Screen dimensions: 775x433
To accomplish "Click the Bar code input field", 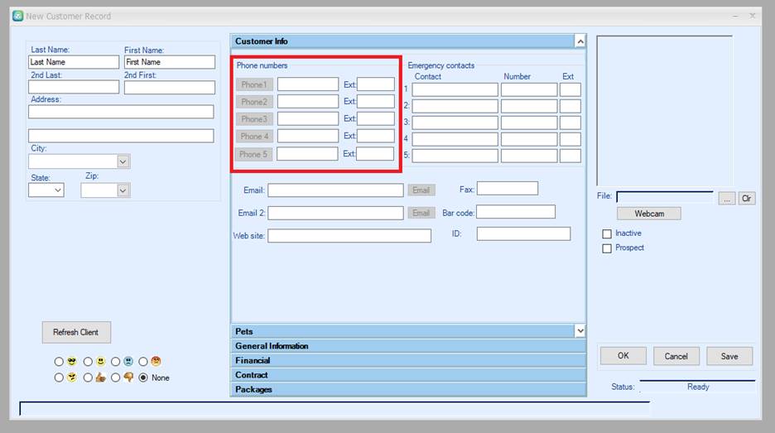I will (515, 213).
